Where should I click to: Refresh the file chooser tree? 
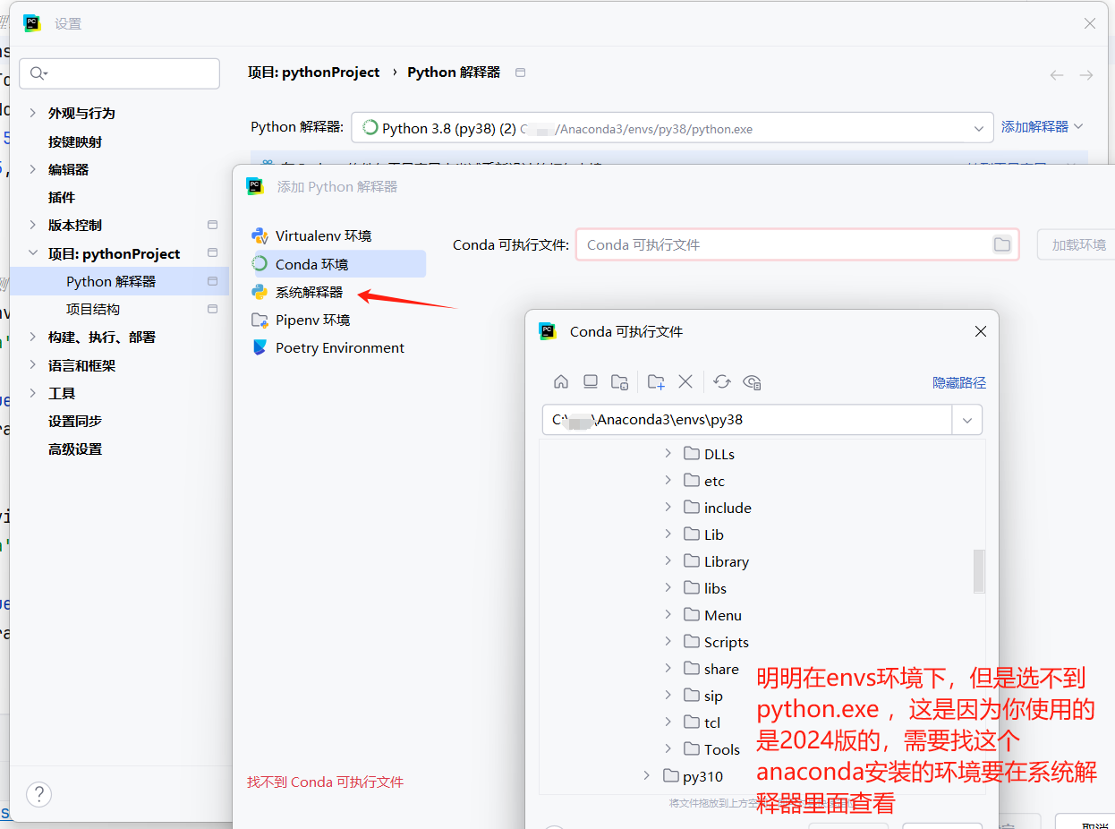tap(722, 381)
